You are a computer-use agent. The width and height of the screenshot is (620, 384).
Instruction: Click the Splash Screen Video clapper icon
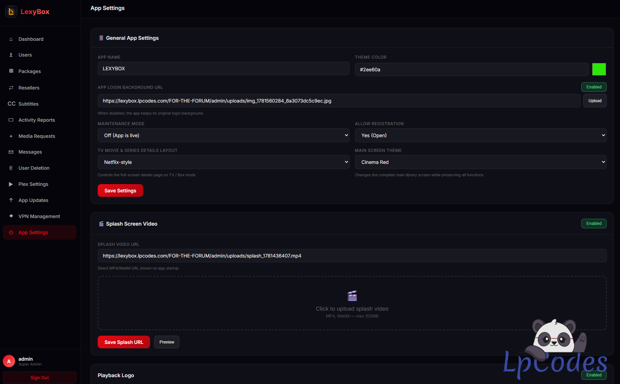coord(101,224)
